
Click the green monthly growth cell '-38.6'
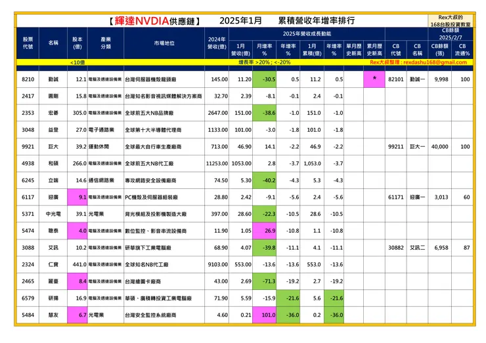tap(265, 113)
